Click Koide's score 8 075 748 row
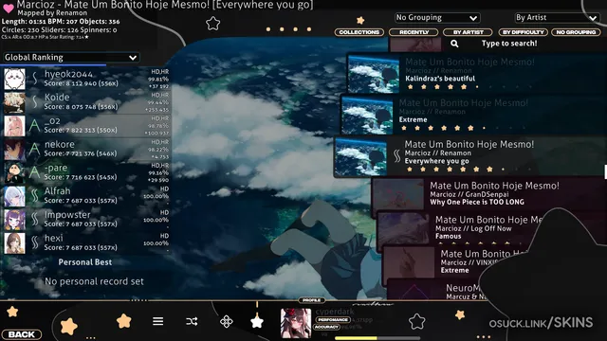 (86, 102)
